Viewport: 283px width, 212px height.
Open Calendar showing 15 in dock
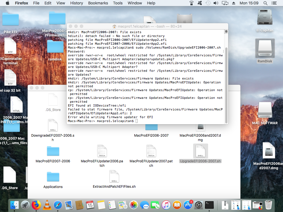pyautogui.click(x=90, y=205)
